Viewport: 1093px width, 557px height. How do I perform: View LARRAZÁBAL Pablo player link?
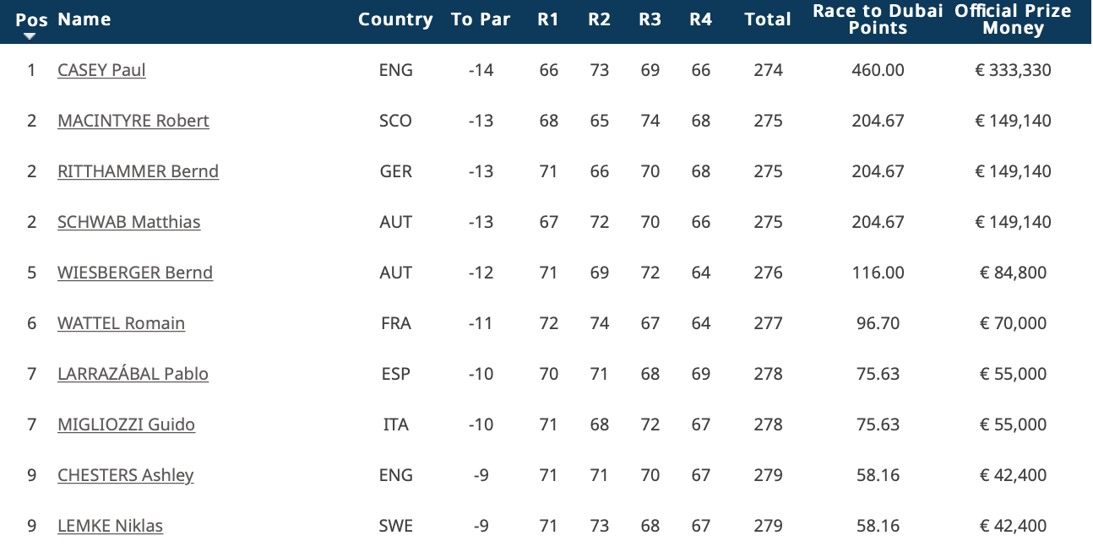(x=133, y=374)
